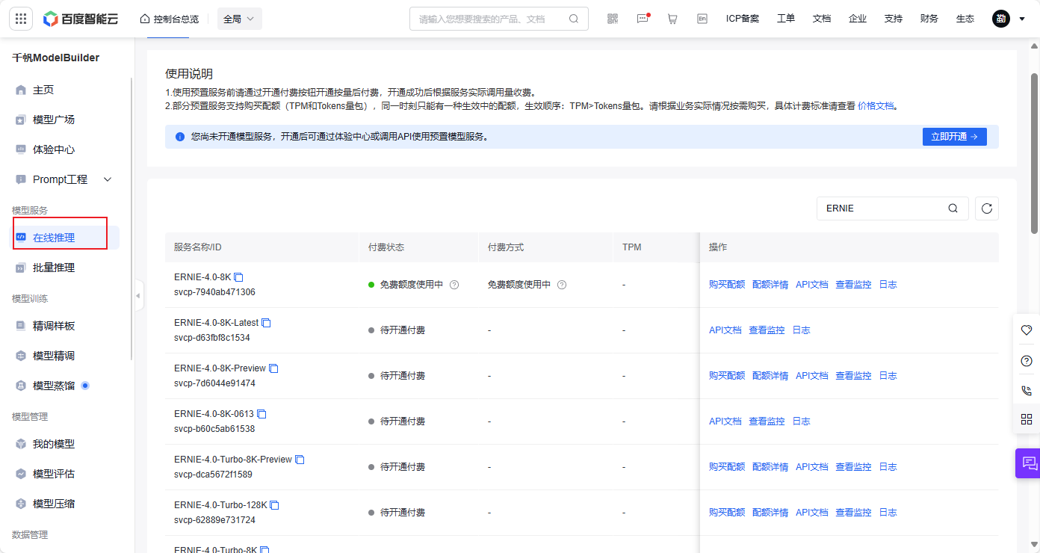Open 配额详情 for ERNIE-4.0-8K-Preview
This screenshot has height=553, width=1040.
click(x=770, y=376)
